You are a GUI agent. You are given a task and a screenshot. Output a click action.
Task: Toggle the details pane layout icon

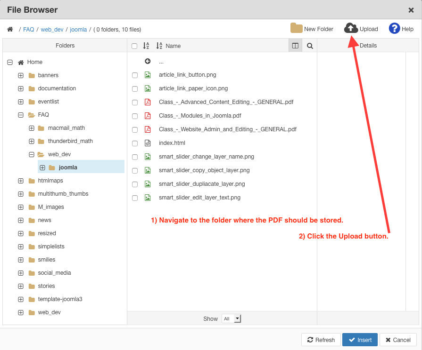(295, 46)
